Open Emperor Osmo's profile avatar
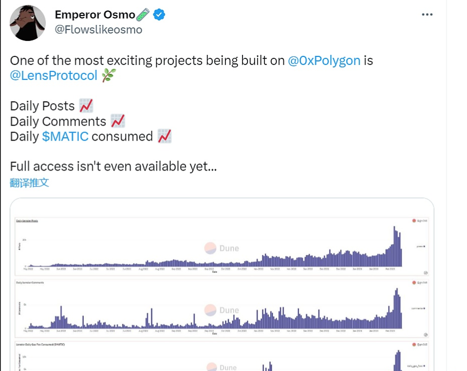Viewport: 467px width, 371px height. (28, 23)
